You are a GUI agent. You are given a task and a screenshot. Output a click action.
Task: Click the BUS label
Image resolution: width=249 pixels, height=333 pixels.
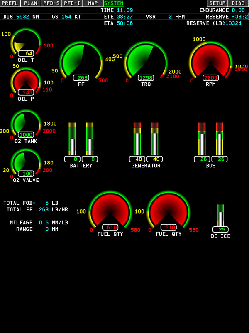point(211,166)
